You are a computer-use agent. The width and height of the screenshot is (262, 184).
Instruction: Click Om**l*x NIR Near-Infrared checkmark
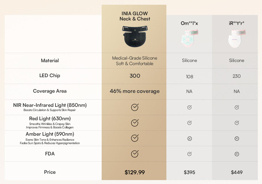tap(189, 107)
